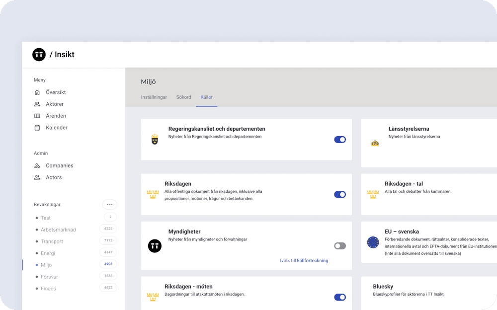The width and height of the screenshot is (497, 310).
Task: Turn off the Riksdagen source toggle
Action: point(340,195)
